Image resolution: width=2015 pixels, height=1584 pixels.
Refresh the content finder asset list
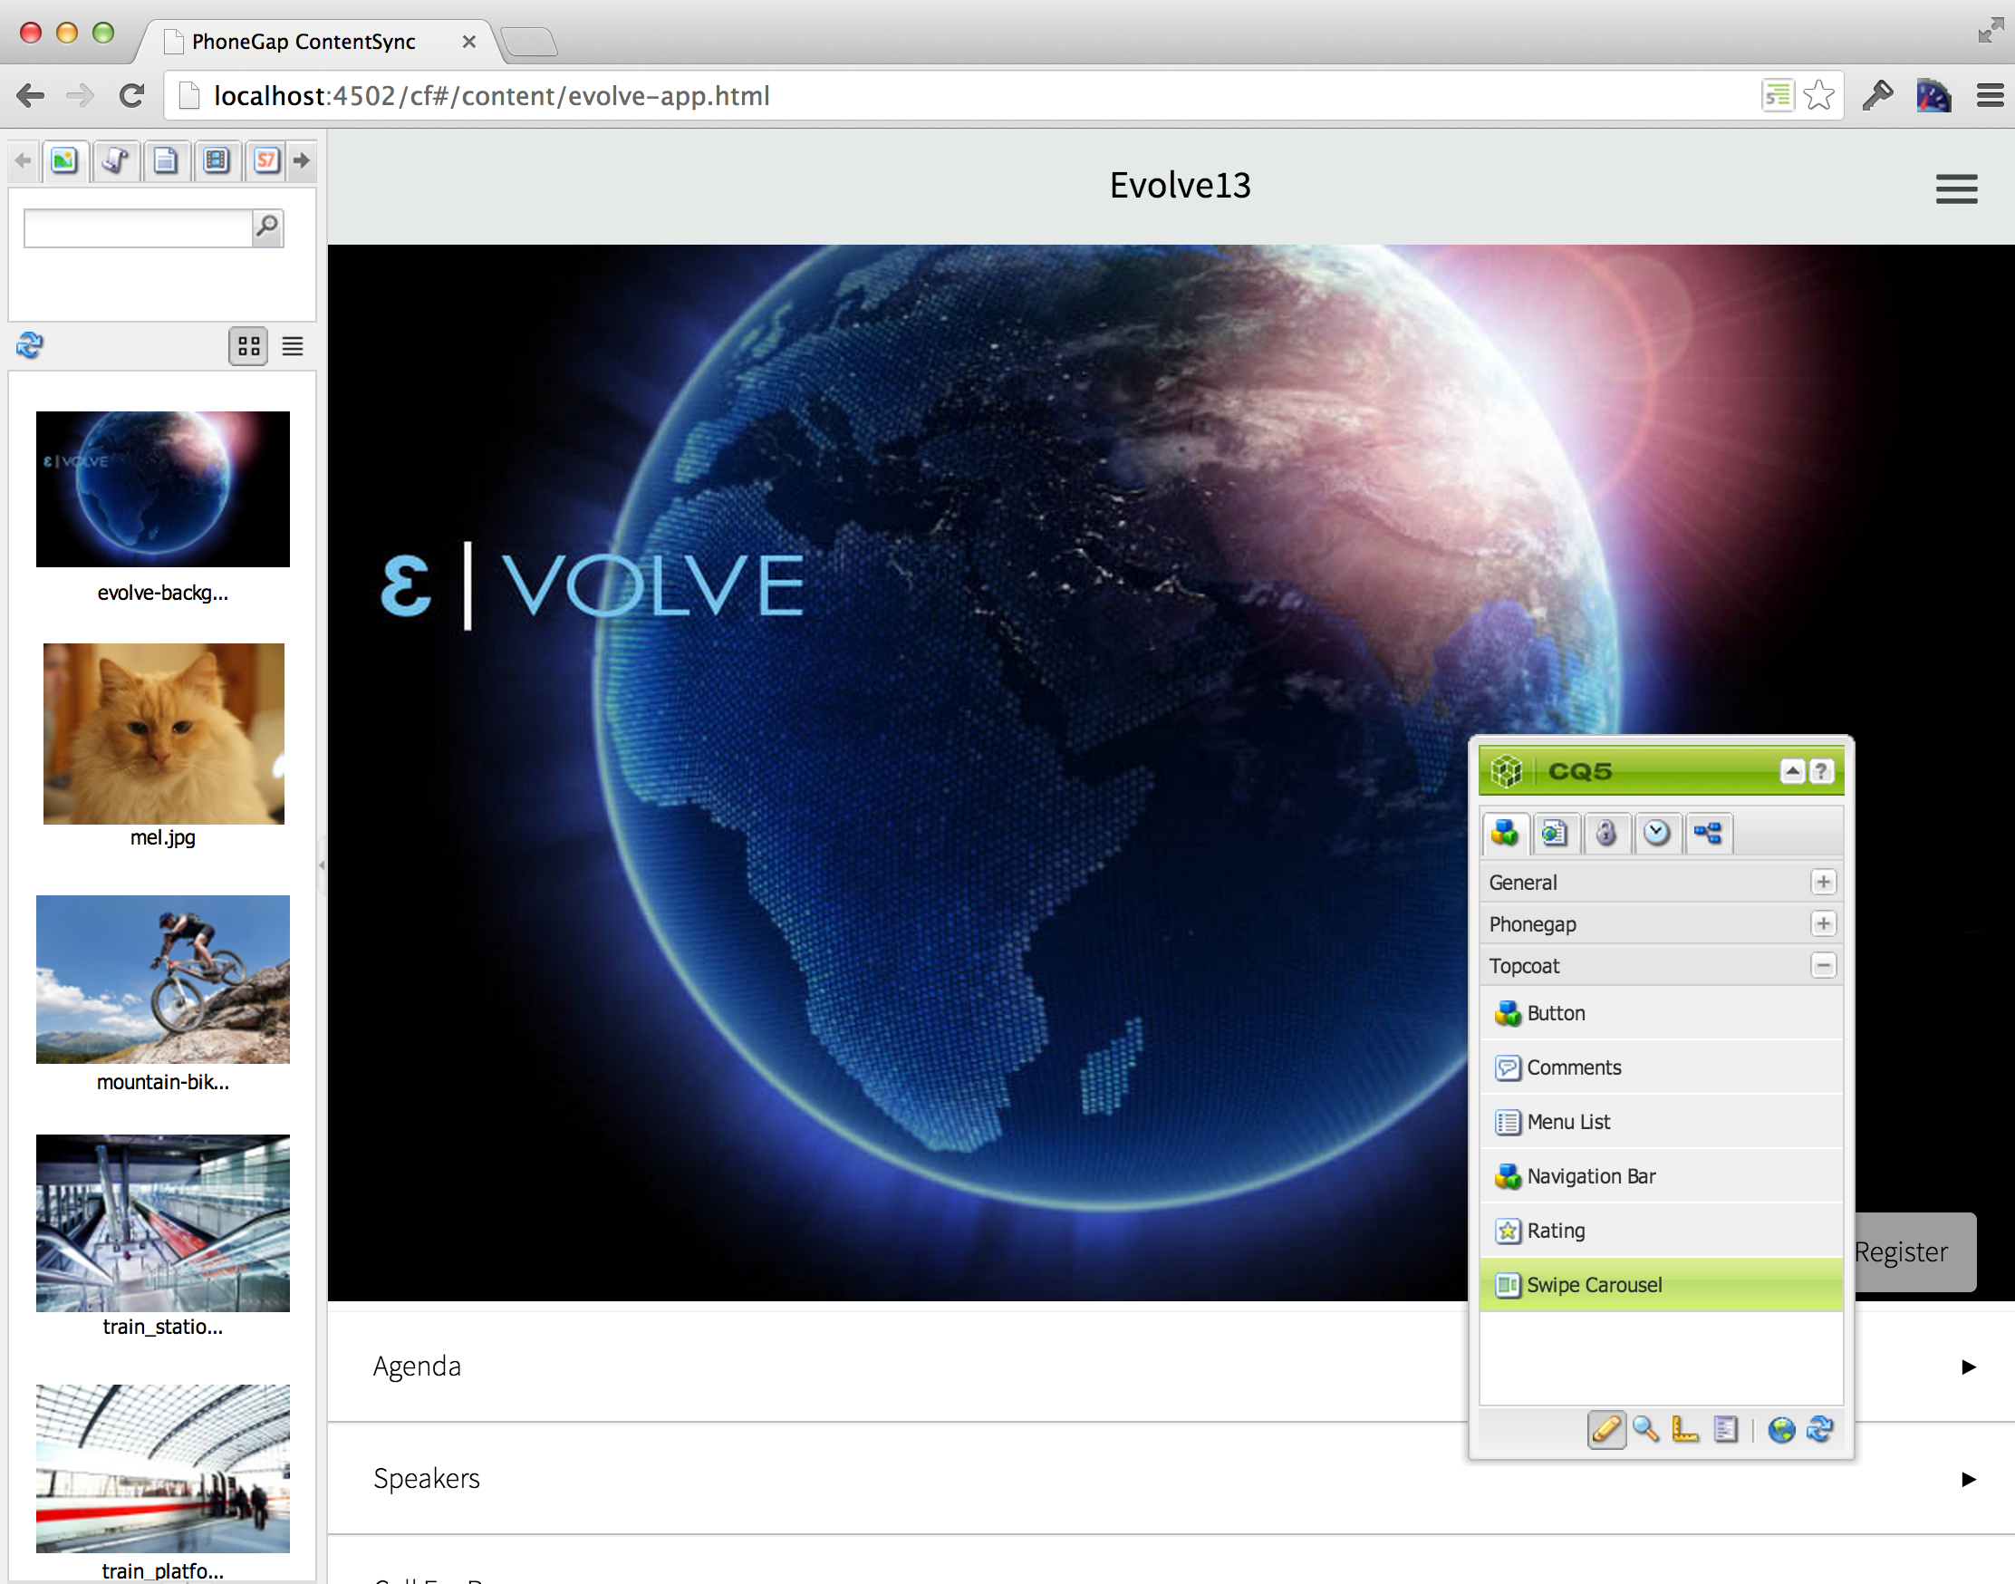coord(30,346)
